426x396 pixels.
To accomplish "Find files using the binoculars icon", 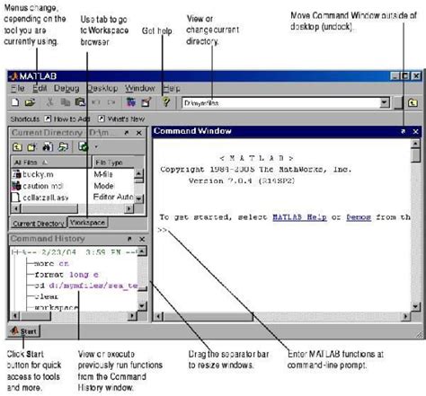I will pos(48,146).
